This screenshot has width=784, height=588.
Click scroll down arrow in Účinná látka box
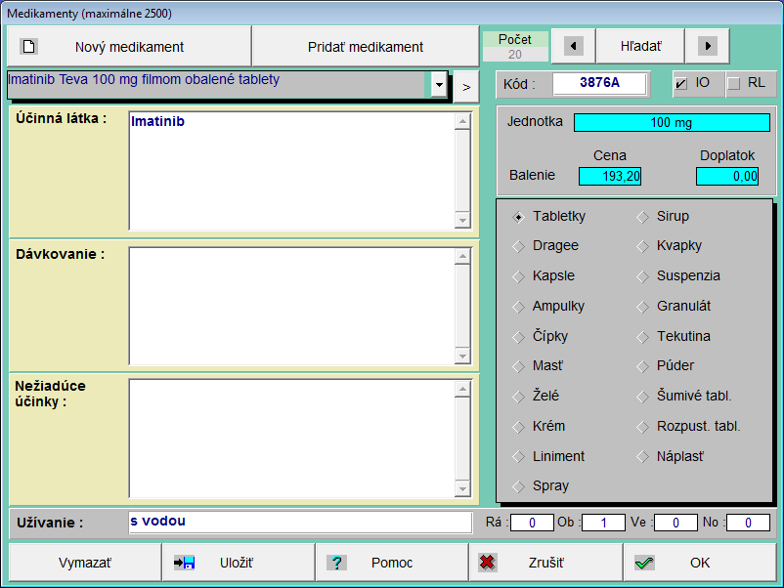[x=463, y=221]
